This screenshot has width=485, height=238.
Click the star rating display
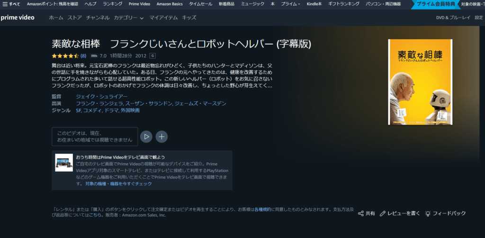pos(65,56)
